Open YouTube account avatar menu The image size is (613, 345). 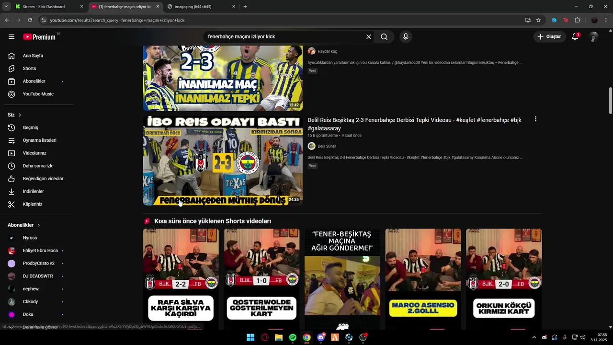click(594, 37)
